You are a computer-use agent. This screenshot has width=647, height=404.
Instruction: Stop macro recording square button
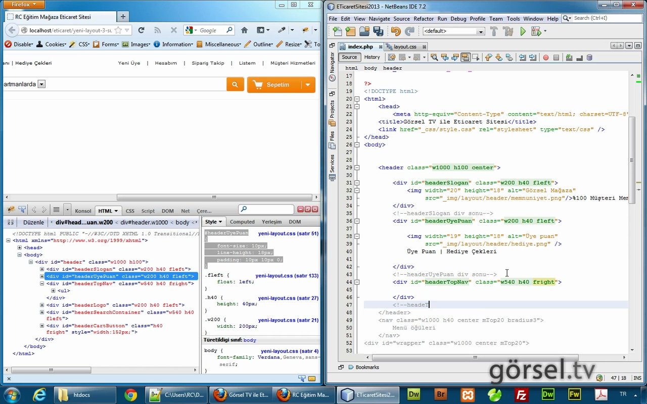coord(556,57)
